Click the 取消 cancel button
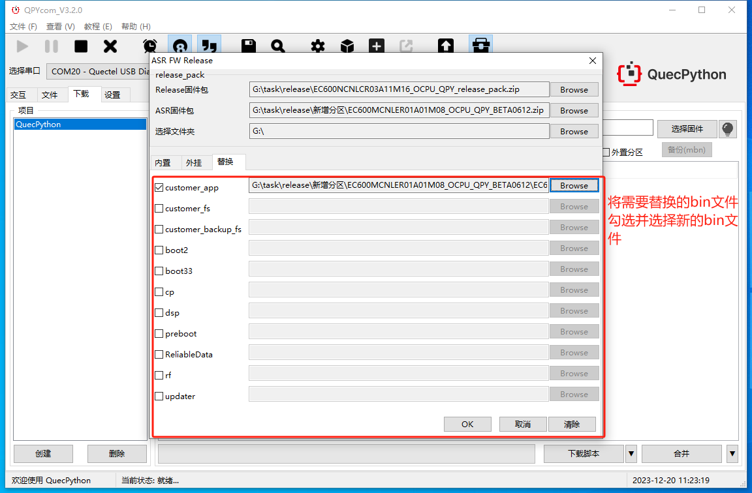 (523, 424)
